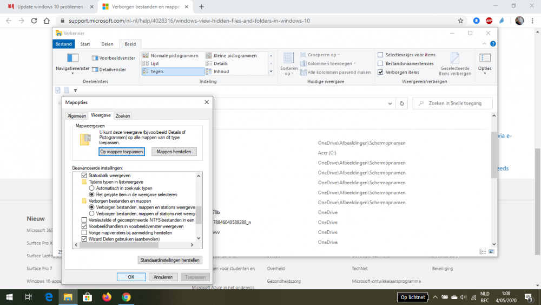541x305 pixels.
Task: Click the Sorteren op icon
Action: (289, 59)
